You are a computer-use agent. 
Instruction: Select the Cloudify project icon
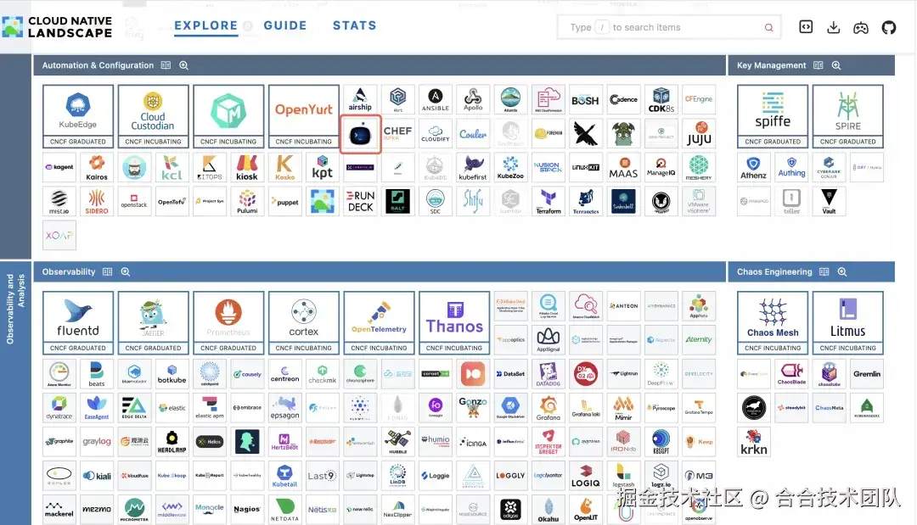(x=436, y=134)
